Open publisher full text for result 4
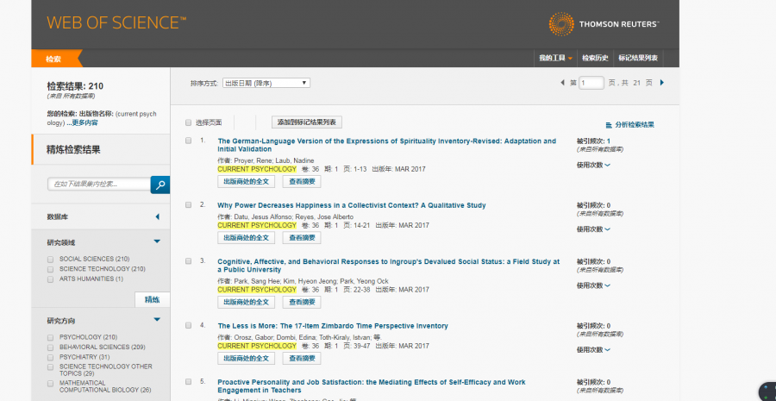This screenshot has height=401, width=776. click(246, 359)
